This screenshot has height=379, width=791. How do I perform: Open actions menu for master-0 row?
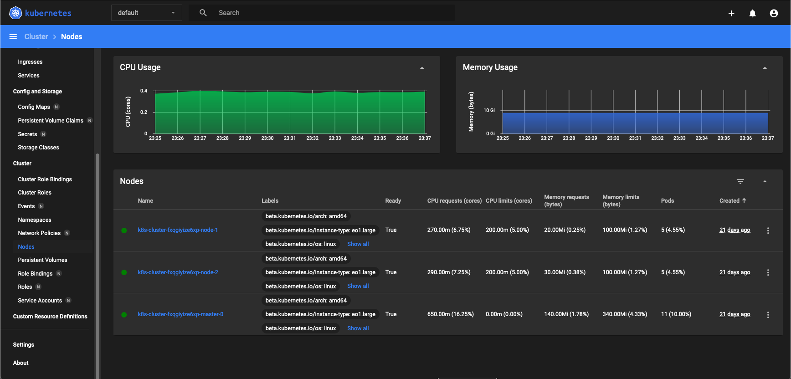768,315
